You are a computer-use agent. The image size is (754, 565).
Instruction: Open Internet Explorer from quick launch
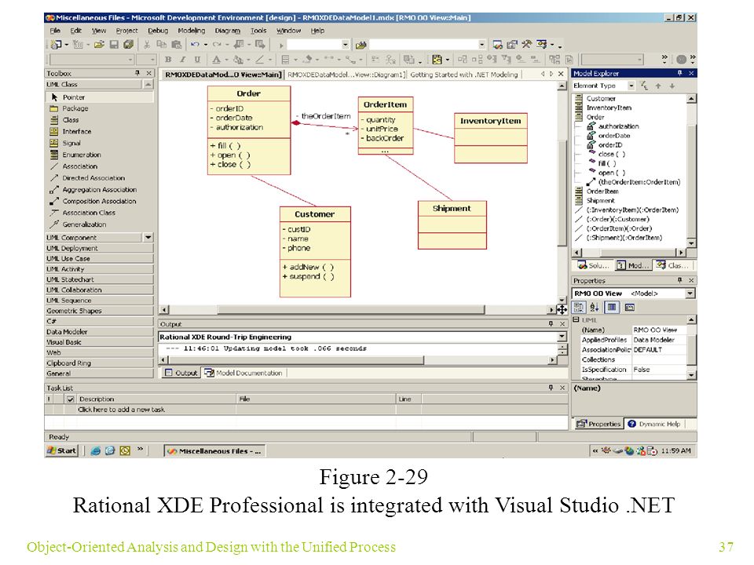tap(96, 450)
